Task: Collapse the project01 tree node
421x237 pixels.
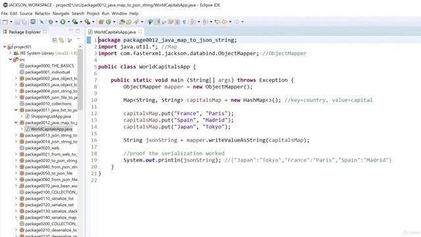Action: pyautogui.click(x=5, y=47)
